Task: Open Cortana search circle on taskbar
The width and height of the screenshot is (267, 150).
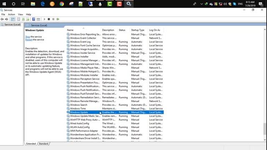Action: tap(13, 4)
